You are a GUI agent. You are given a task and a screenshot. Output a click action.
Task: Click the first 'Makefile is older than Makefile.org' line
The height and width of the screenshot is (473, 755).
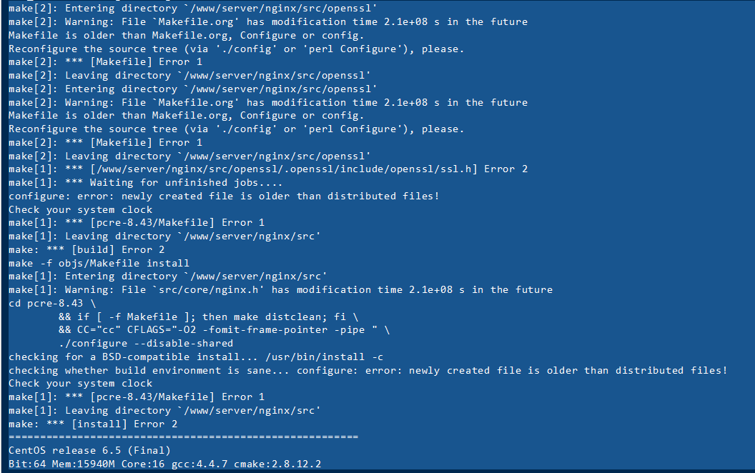click(x=187, y=36)
